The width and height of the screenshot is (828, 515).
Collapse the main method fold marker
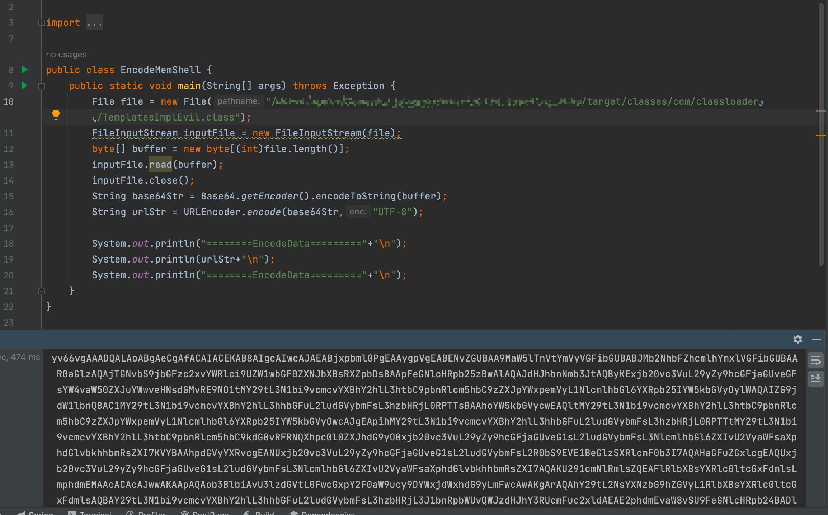pyautogui.click(x=41, y=86)
